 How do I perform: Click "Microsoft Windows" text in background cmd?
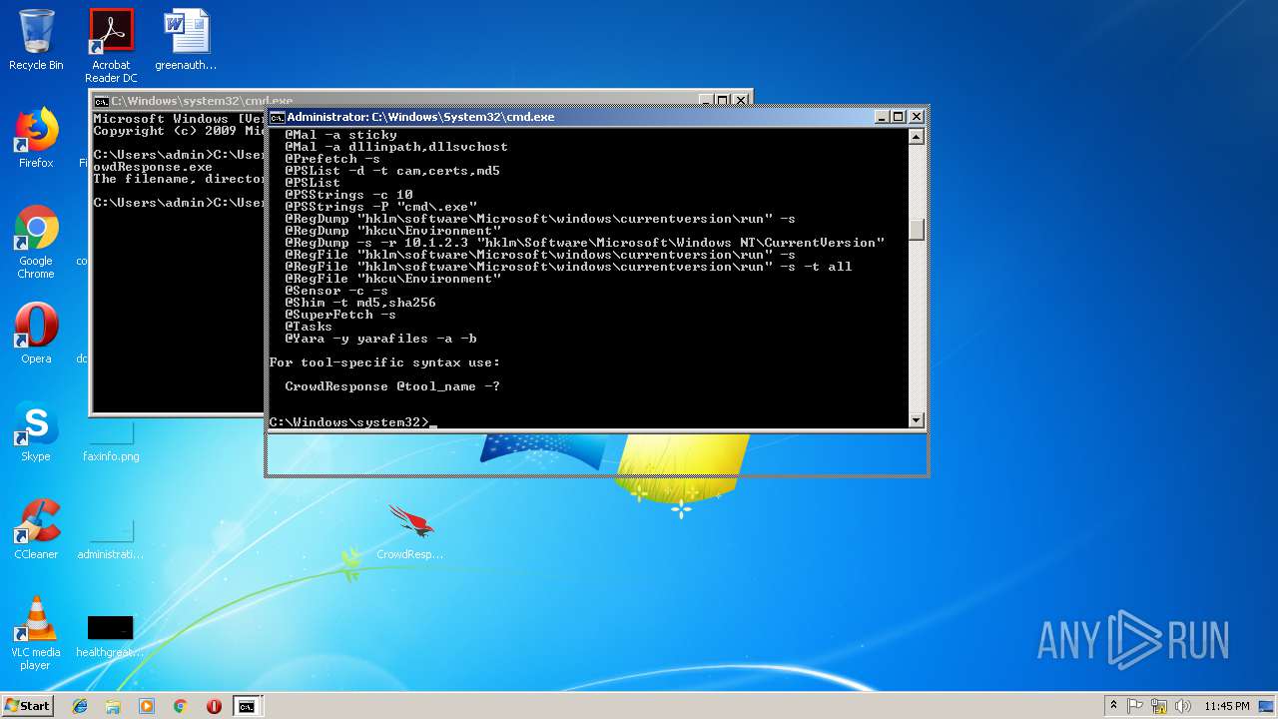click(160, 119)
